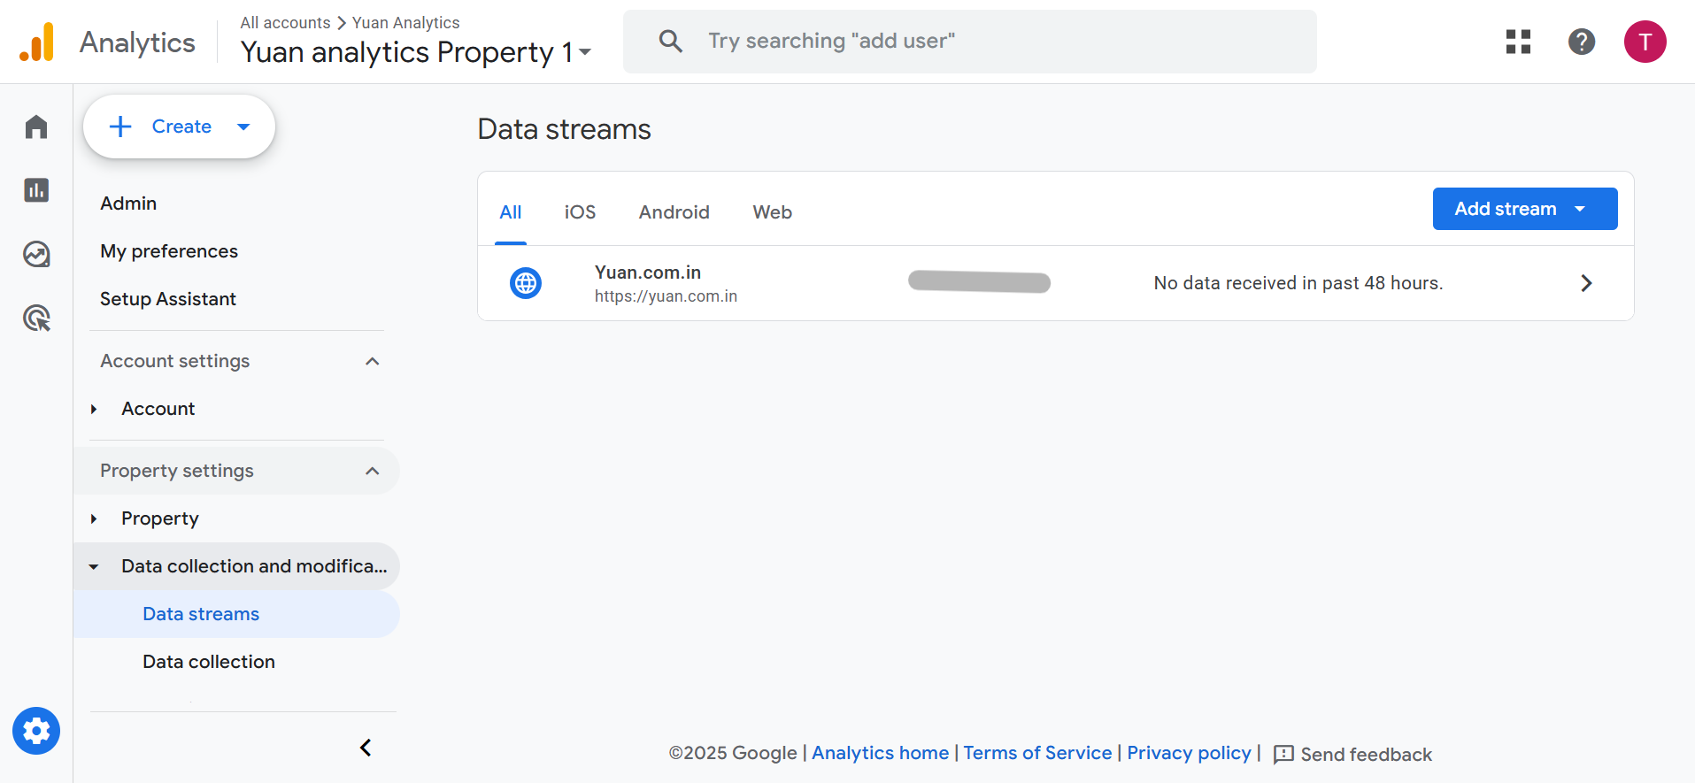Click the Admin gear icon
Screen dimensions: 1695x783
36,731
